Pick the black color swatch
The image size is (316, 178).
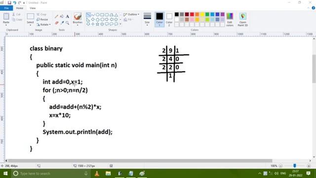pos(177,14)
